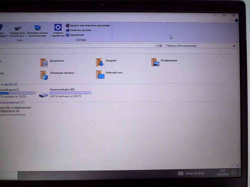Click the search box Поиск в: Этот компьютер

[x=198, y=46]
